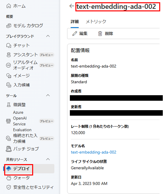The image size is (168, 194).
Task: Click the pencil edit icon
Action: point(75,33)
